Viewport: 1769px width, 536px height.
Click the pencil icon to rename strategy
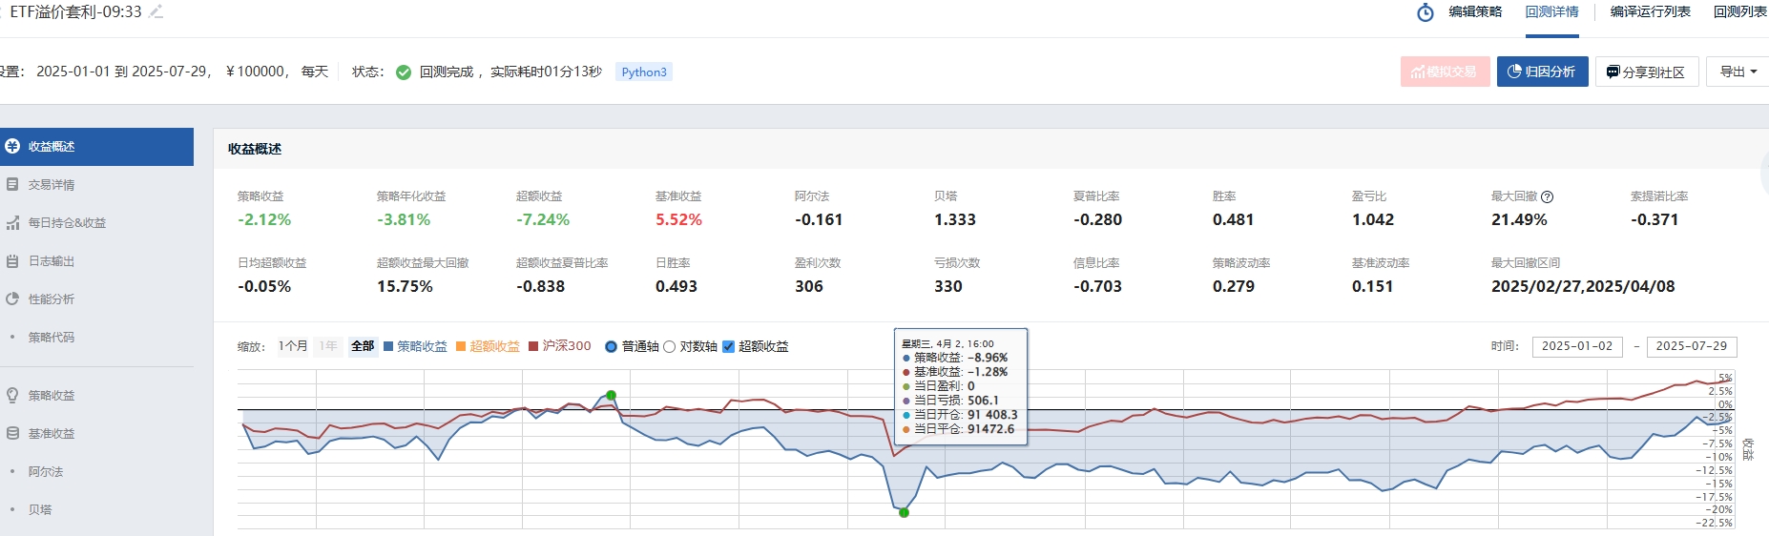click(x=156, y=12)
